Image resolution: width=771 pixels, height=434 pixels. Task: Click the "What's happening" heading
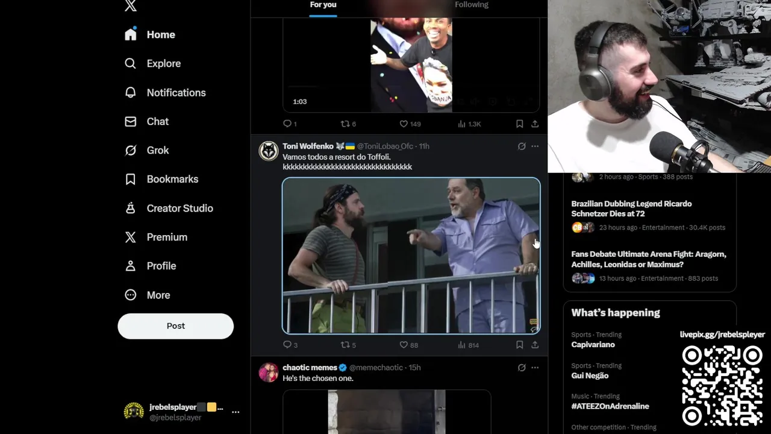coord(615,312)
